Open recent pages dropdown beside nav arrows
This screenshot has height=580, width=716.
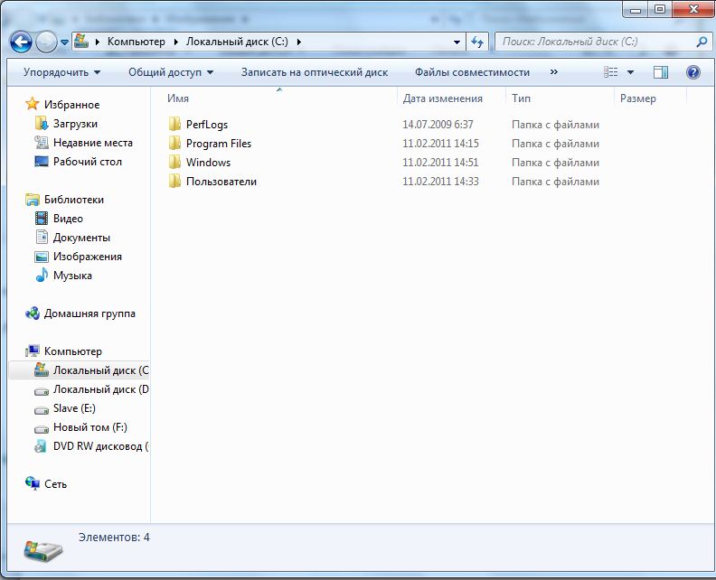pos(64,42)
